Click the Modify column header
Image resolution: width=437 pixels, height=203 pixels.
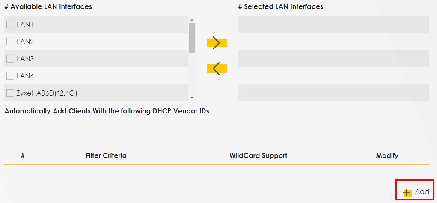tap(387, 155)
